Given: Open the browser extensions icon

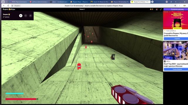Looking at the screenshot, I should click(171, 2).
